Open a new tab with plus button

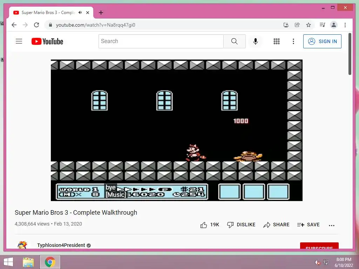click(x=101, y=13)
